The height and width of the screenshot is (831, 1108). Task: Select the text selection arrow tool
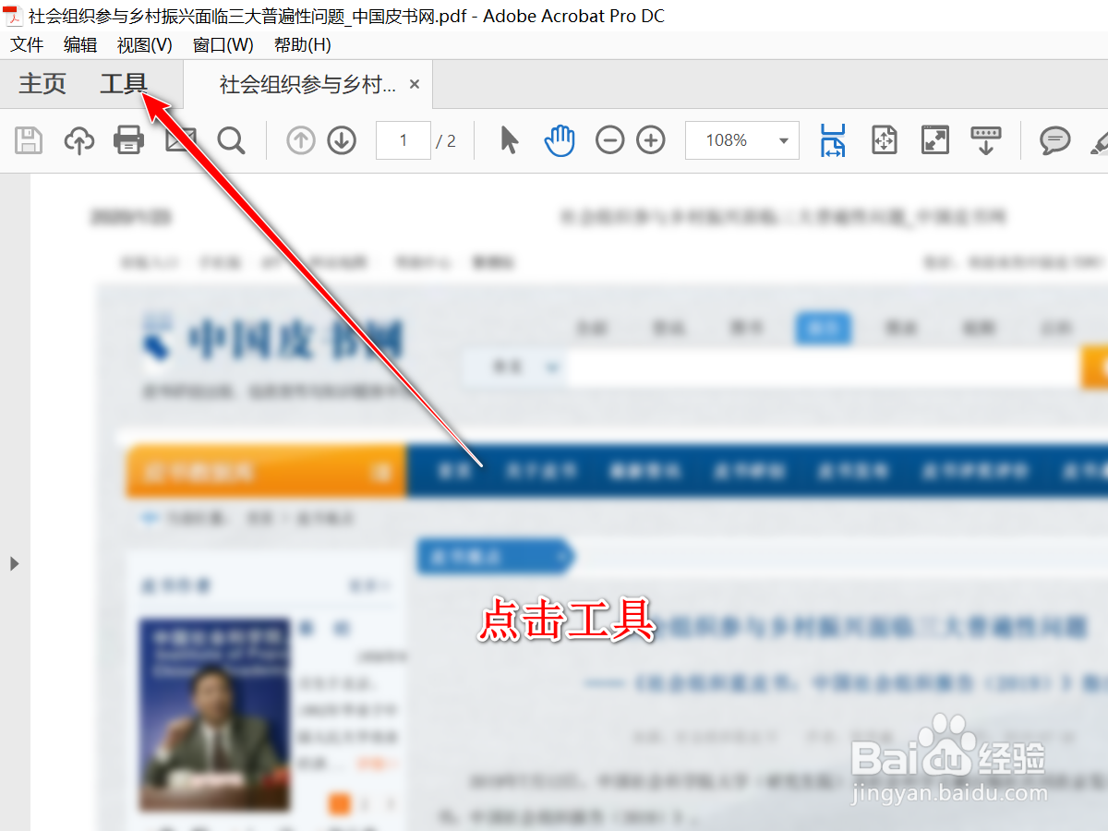(x=509, y=140)
